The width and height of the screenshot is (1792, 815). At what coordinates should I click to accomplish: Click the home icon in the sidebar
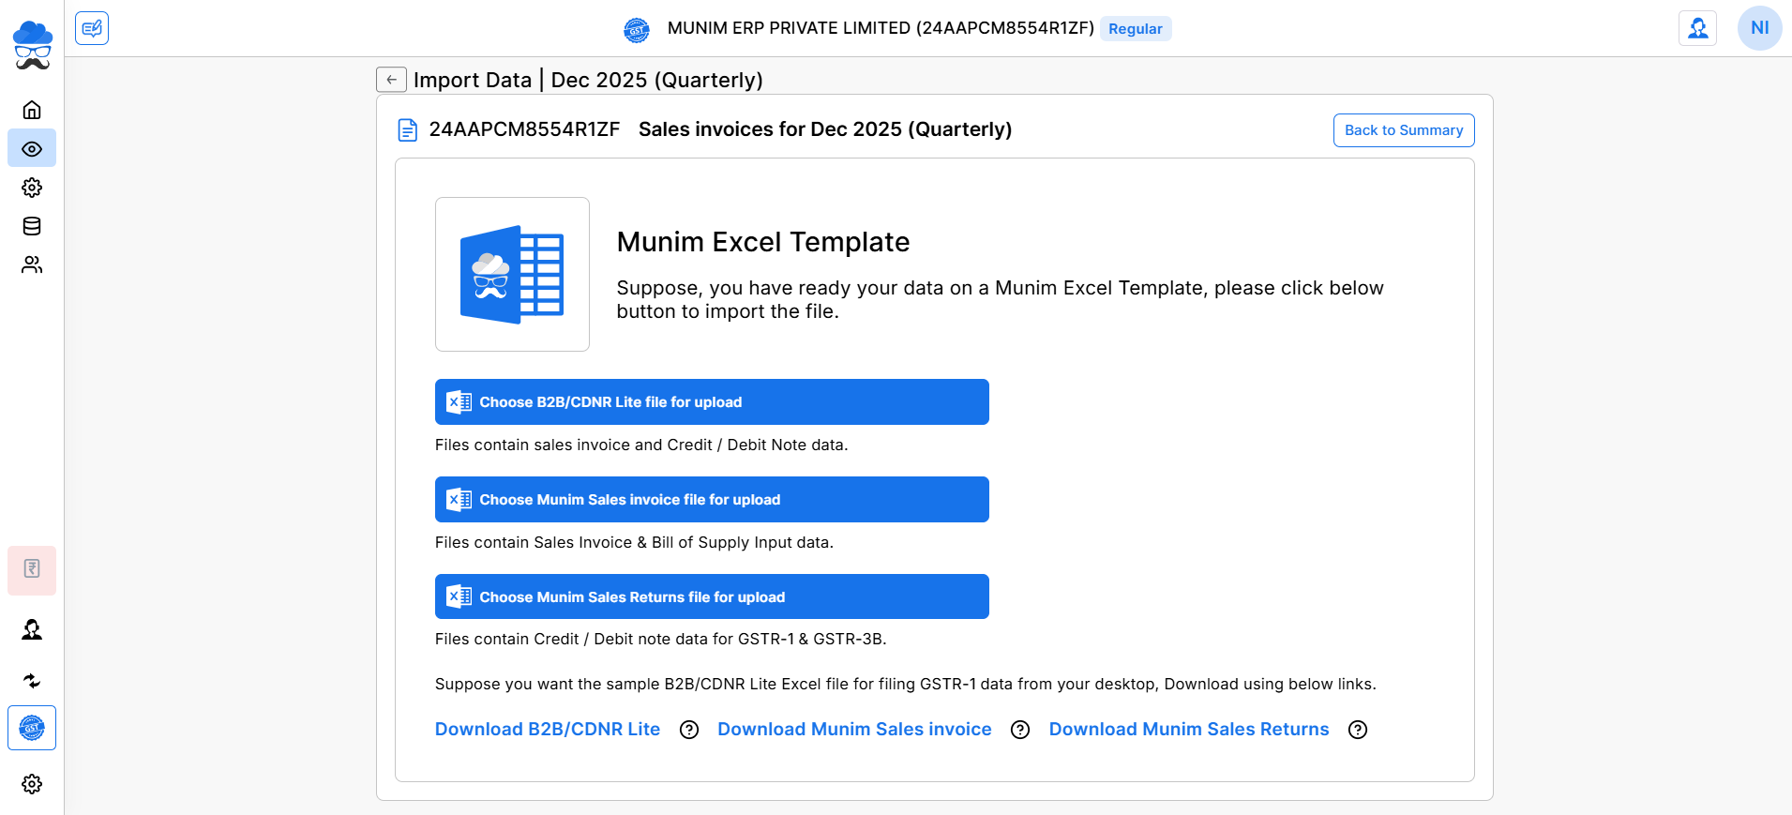pos(32,110)
